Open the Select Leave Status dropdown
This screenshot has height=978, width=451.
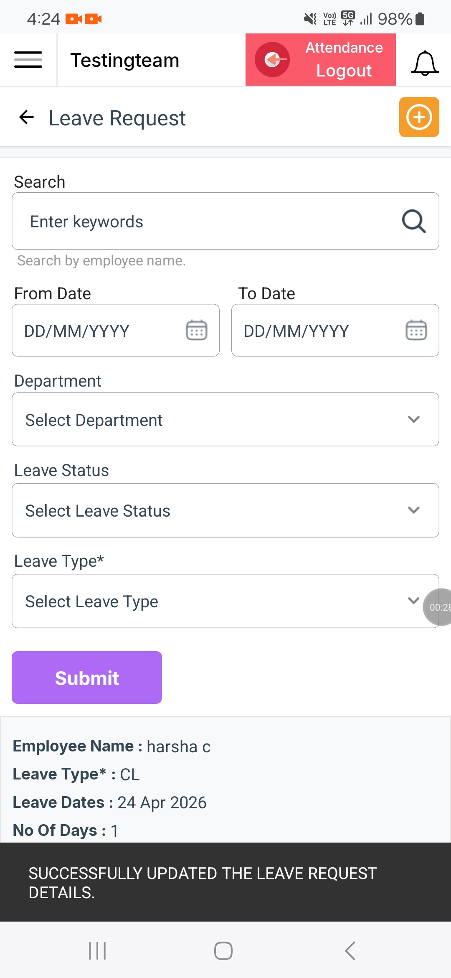click(225, 510)
